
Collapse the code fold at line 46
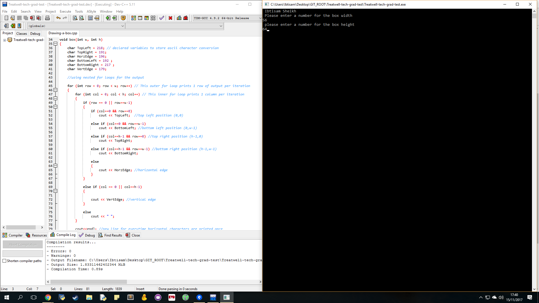point(55,90)
